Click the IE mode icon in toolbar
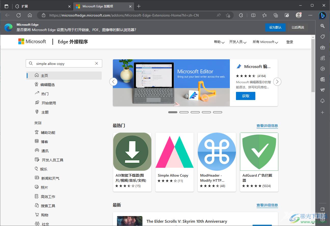Image resolution: width=330 pixels, height=226 pixels. tap(287, 15)
